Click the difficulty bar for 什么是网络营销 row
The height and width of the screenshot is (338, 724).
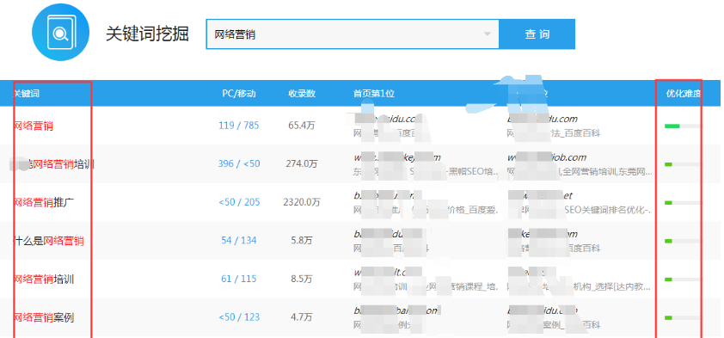click(683, 241)
